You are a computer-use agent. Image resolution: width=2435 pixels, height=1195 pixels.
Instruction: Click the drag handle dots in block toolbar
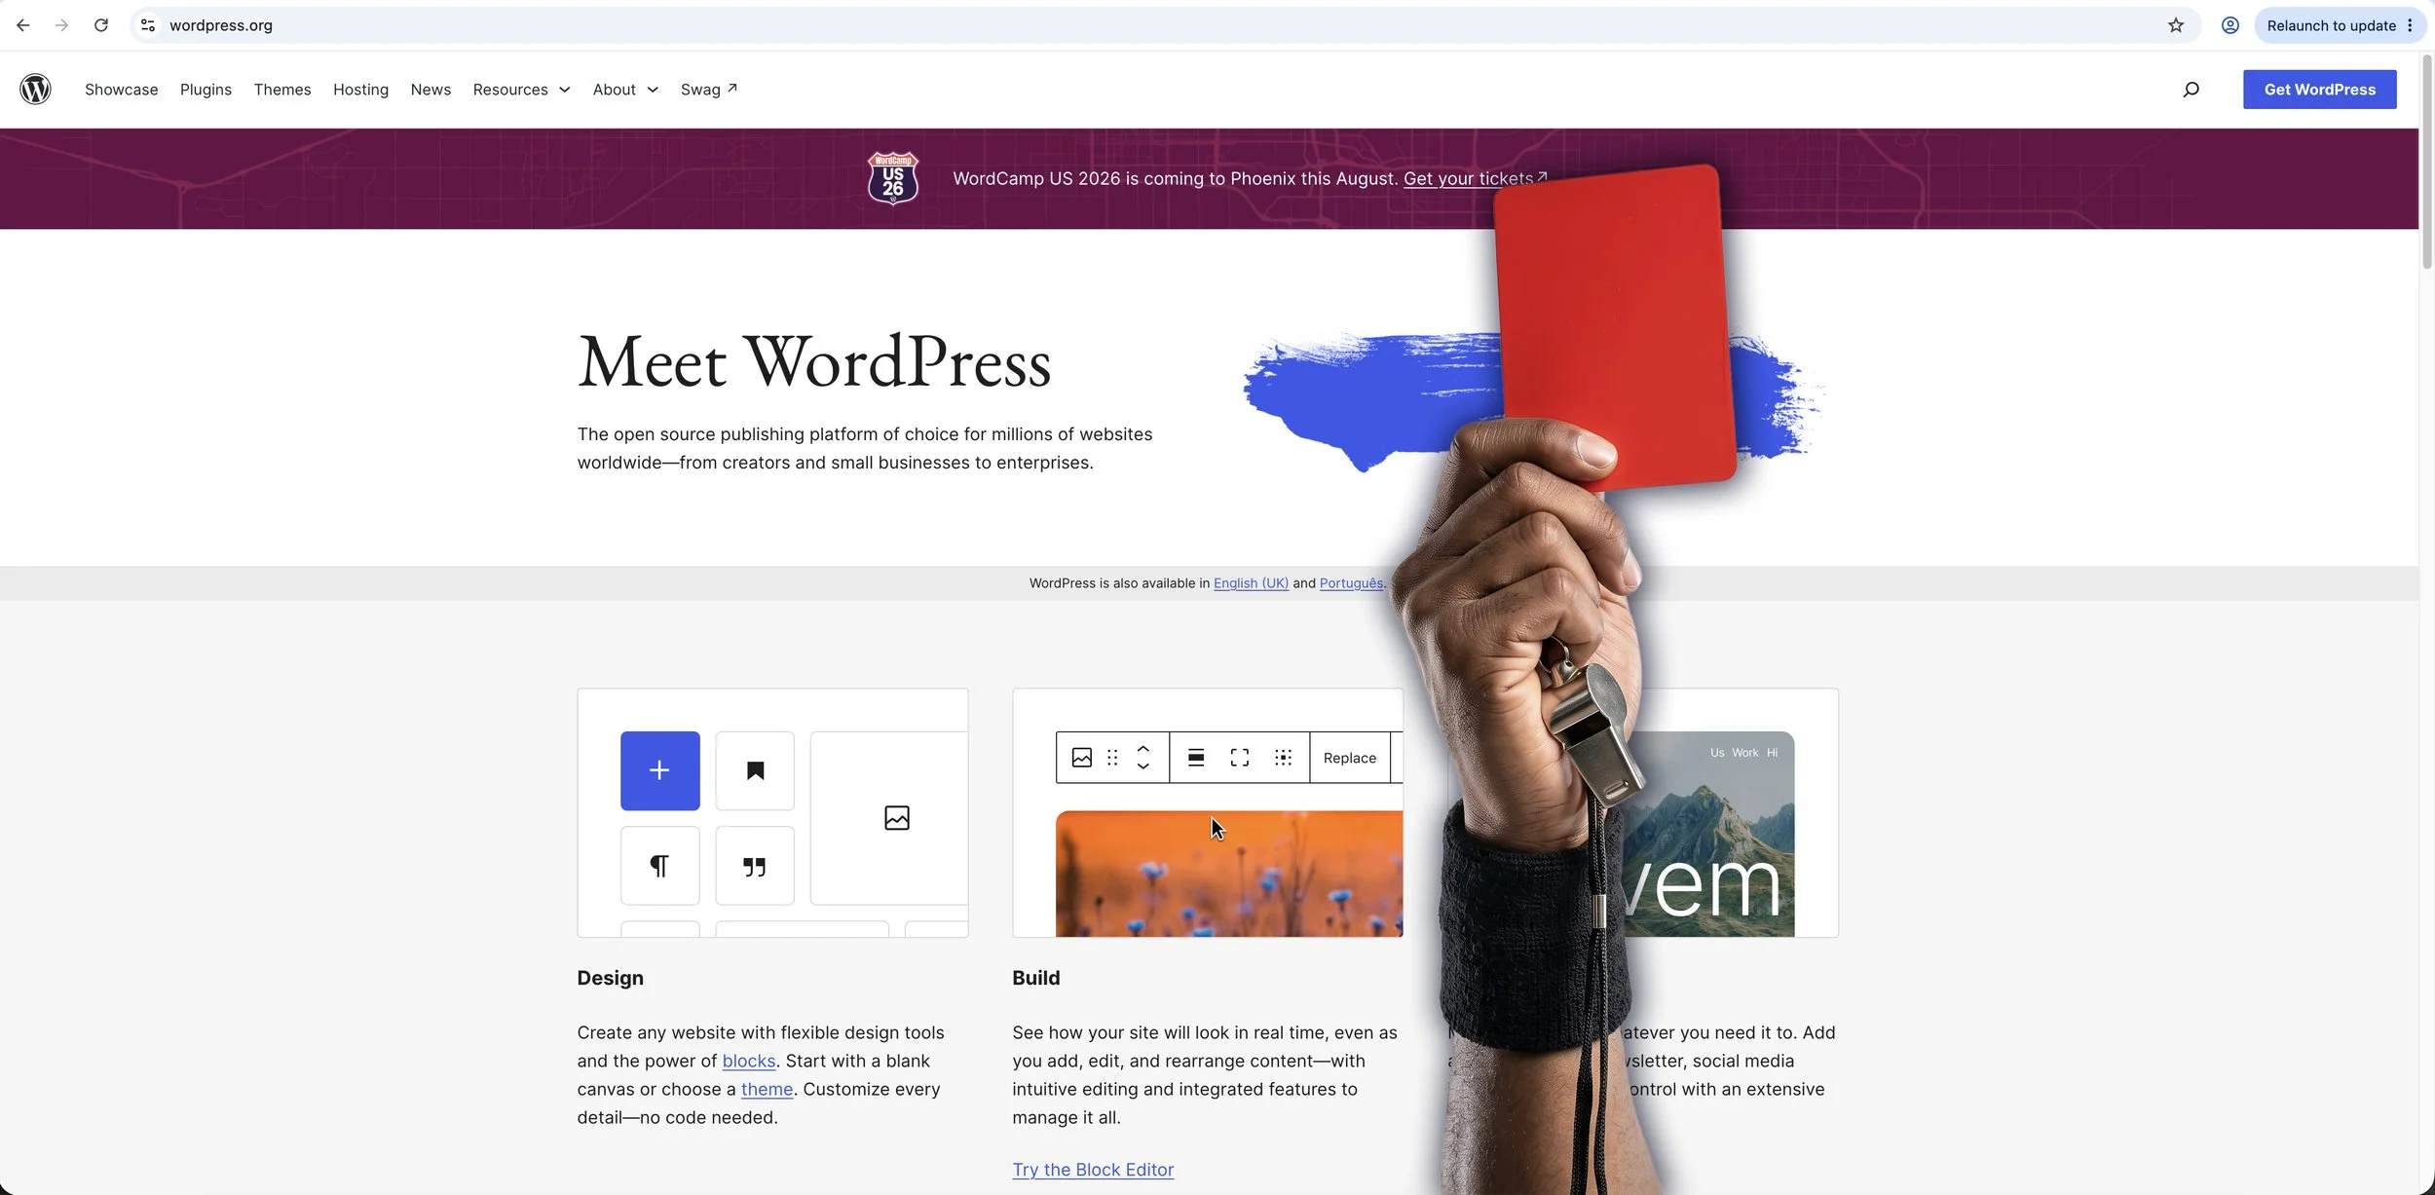coord(1112,758)
